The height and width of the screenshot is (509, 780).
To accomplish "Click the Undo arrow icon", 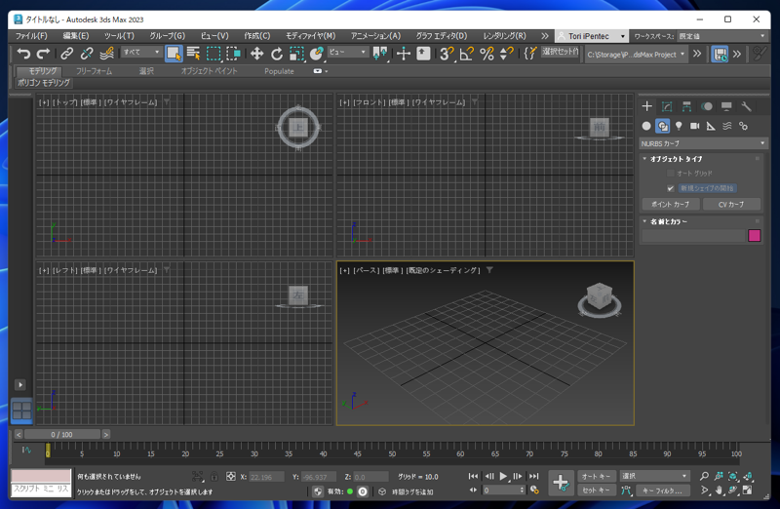I will 23,54.
